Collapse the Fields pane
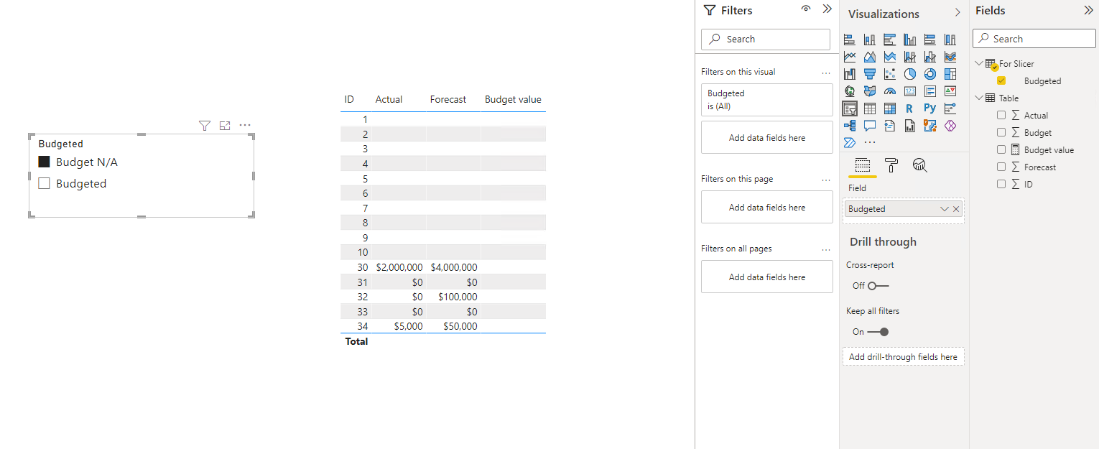Viewport: 1099px width, 449px height. point(1088,10)
